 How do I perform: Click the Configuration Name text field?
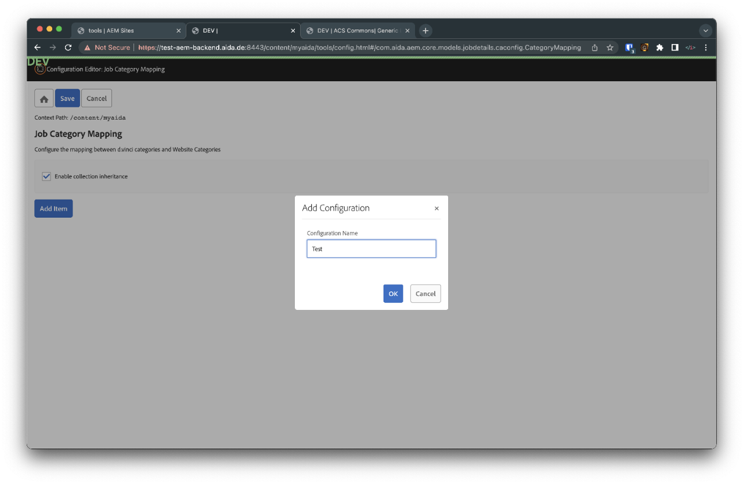tap(371, 249)
